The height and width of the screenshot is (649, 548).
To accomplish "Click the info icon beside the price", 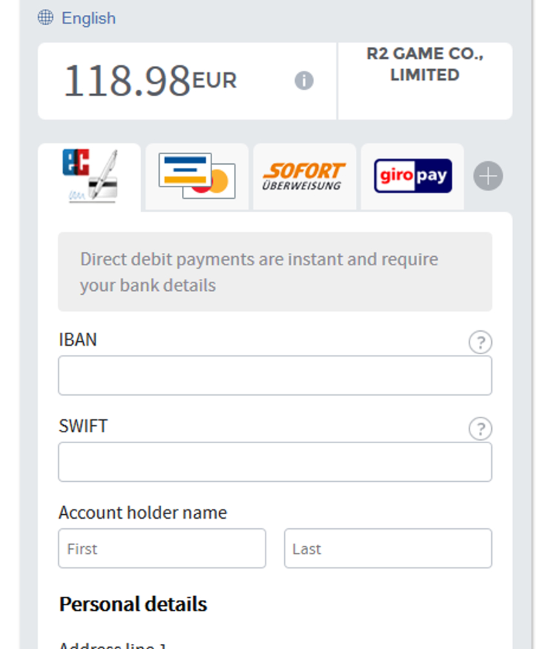I will 304,81.
